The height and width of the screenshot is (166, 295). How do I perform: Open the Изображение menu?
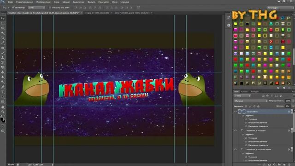click(43, 2)
